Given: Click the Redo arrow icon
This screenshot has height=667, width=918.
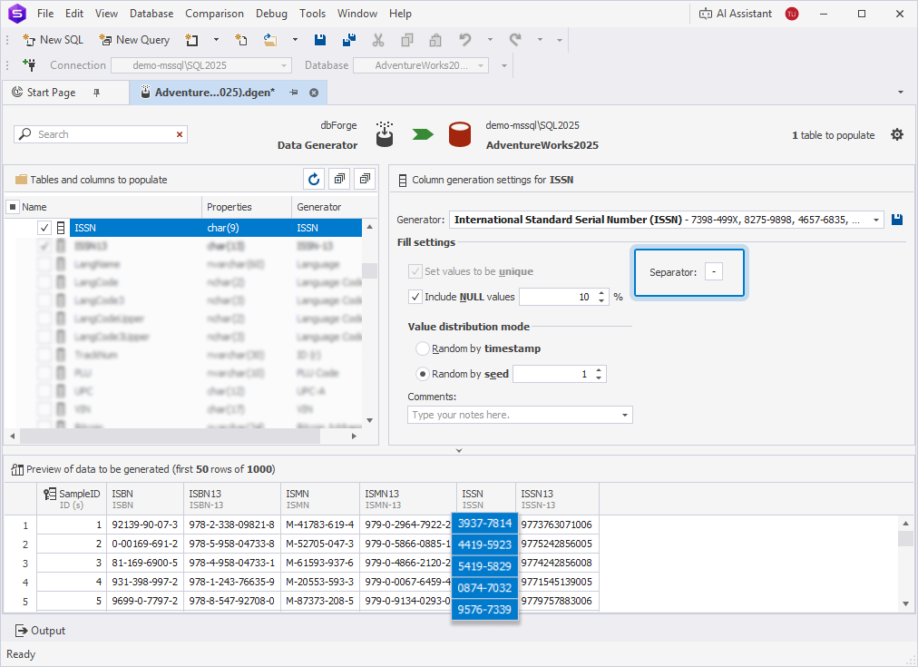Looking at the screenshot, I should [x=515, y=40].
